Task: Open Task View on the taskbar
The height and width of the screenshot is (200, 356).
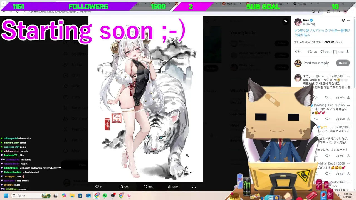Action: [x=55, y=196]
